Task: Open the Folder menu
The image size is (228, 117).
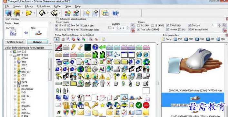Action: coord(58,6)
